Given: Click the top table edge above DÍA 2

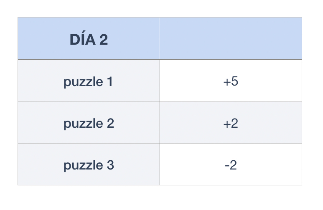Looking at the screenshot, I should (89, 18).
